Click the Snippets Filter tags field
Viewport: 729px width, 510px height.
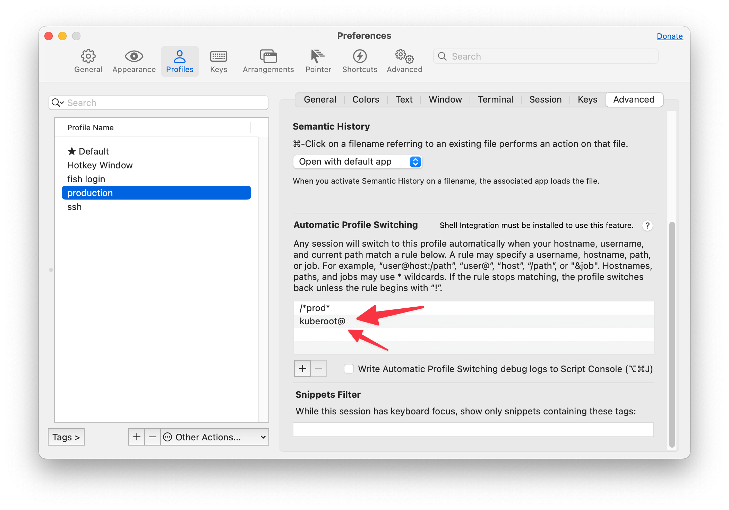tap(473, 430)
